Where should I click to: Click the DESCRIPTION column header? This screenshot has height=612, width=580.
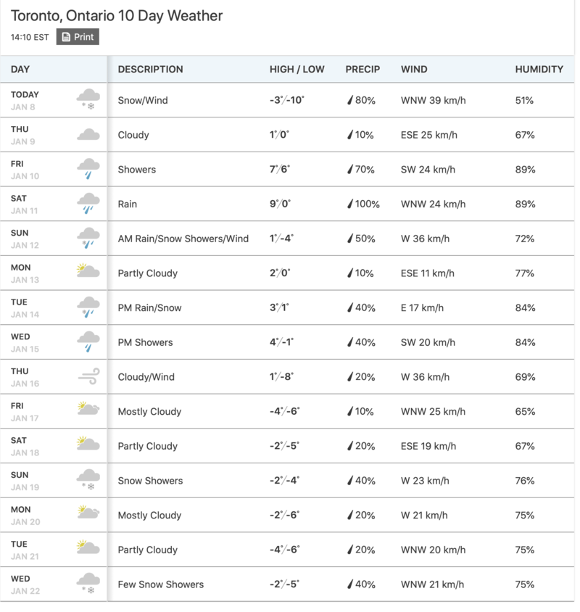tap(150, 70)
